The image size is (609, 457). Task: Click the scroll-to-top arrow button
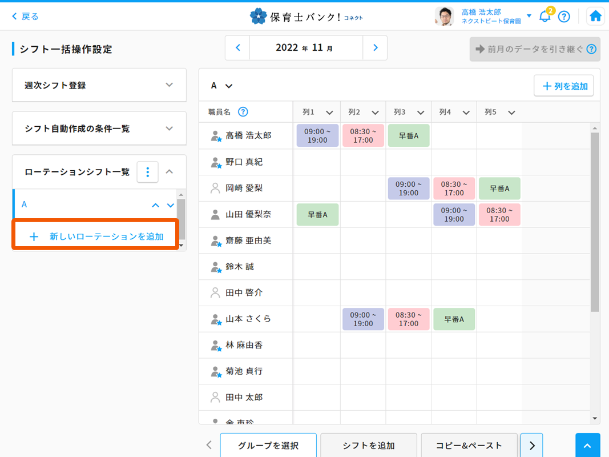click(587, 445)
